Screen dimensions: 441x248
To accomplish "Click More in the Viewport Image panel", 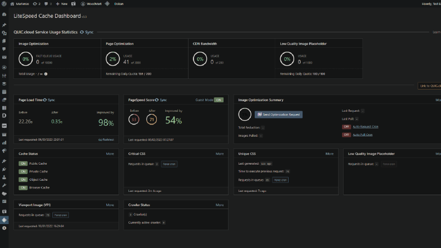I will [x=110, y=205].
